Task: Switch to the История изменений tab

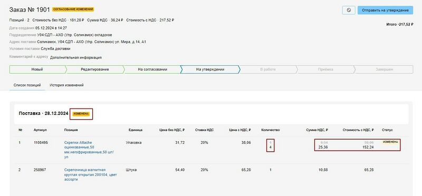Action: point(66,85)
